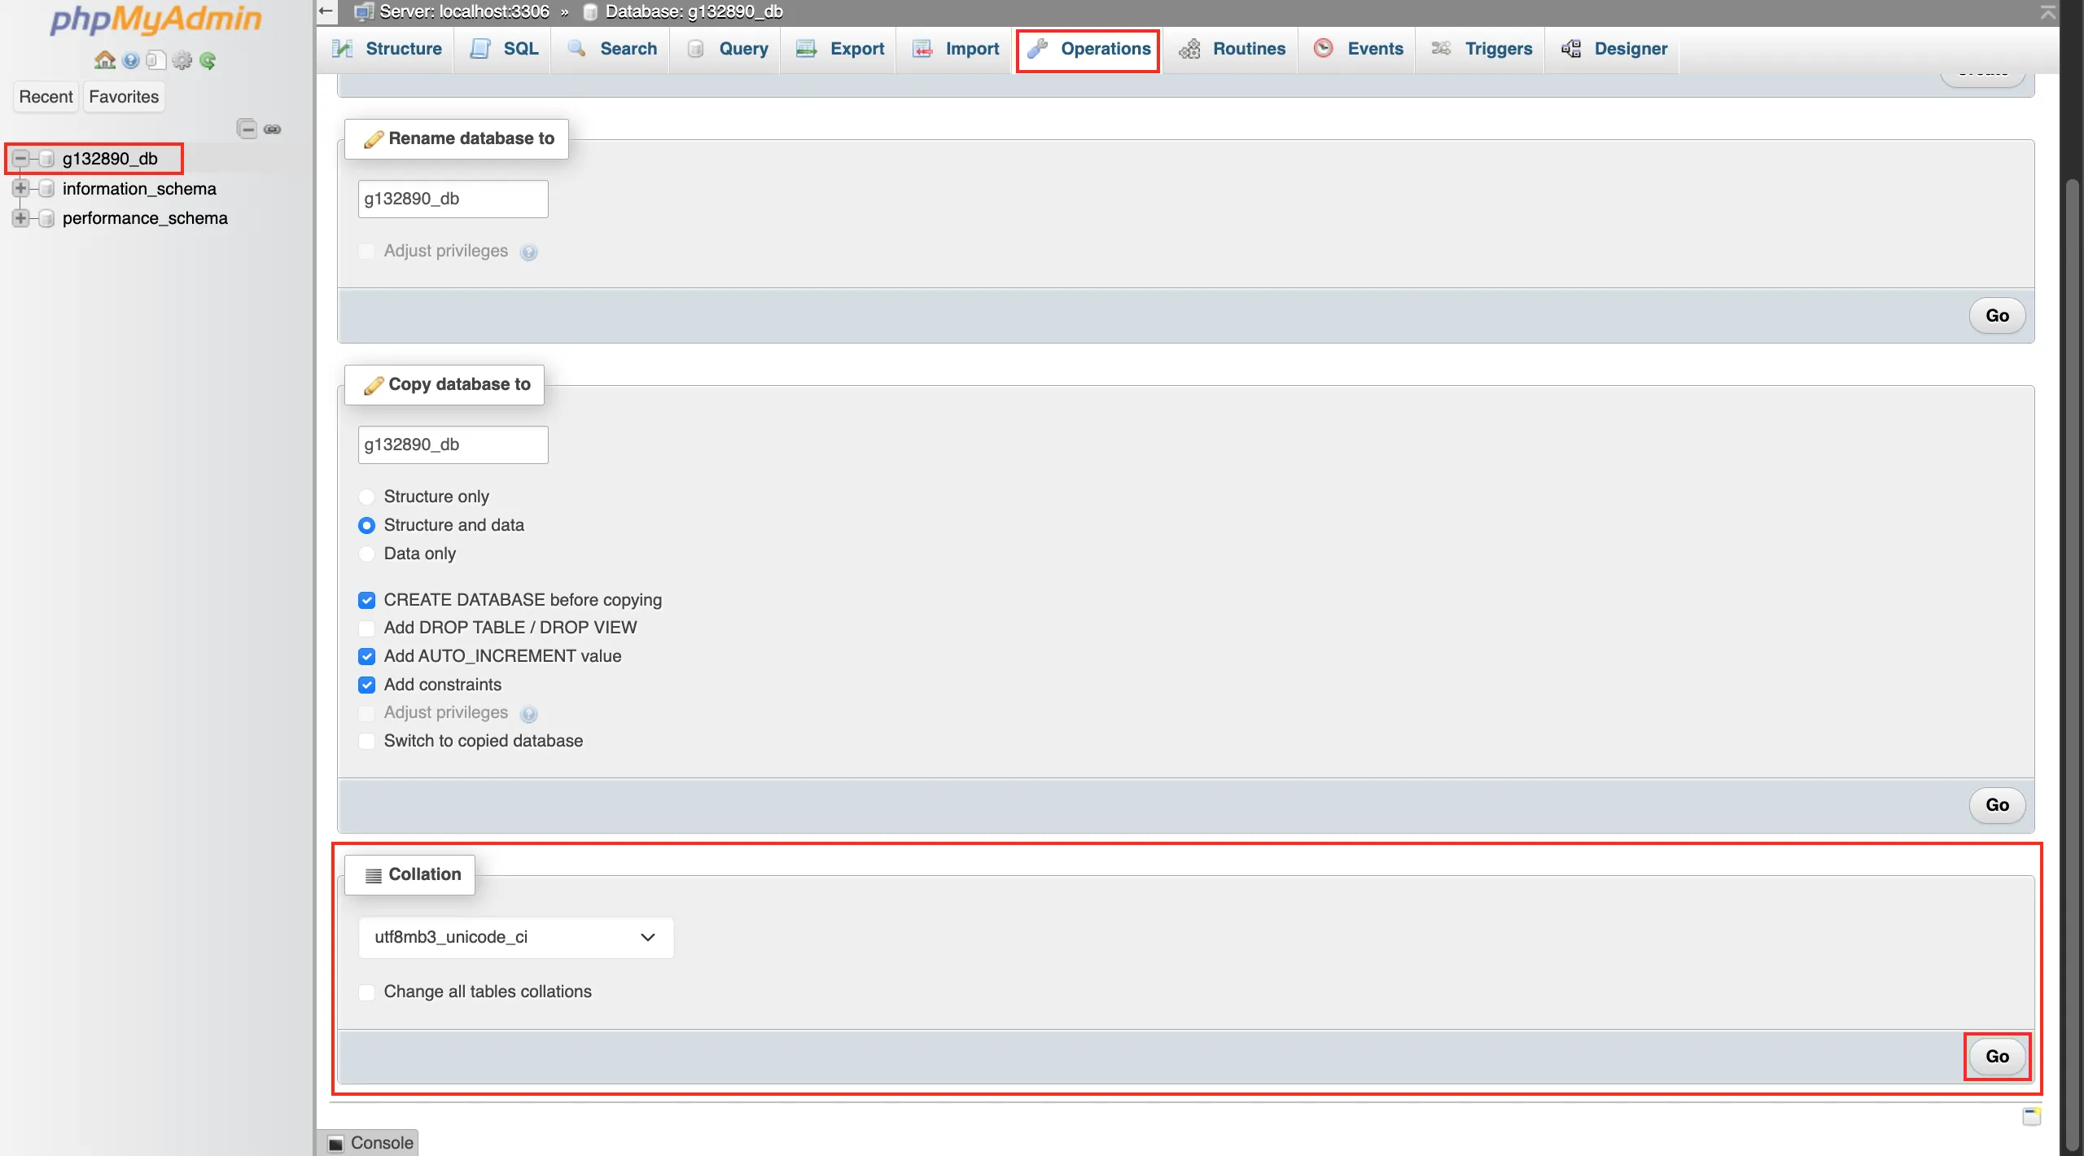Image resolution: width=2084 pixels, height=1156 pixels.
Task: Check Change all tables collations
Action: [x=366, y=992]
